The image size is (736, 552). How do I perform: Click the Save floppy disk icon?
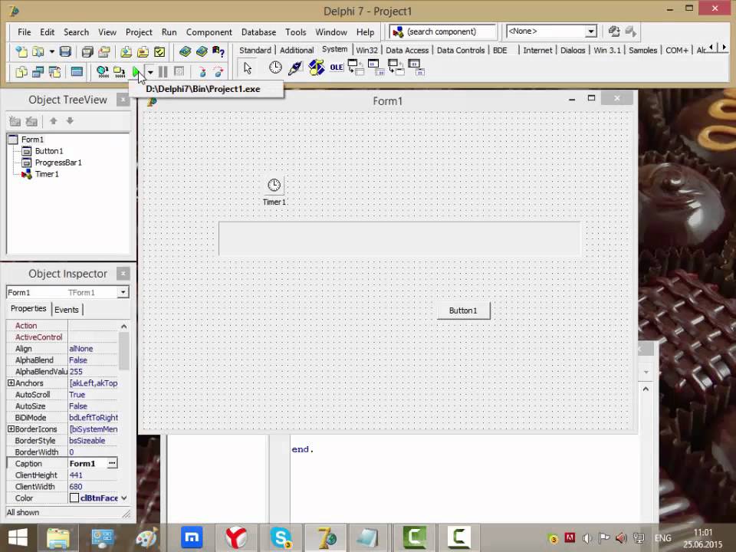65,51
